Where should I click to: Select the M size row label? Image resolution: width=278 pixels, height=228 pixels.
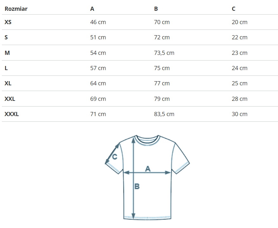coord(7,53)
